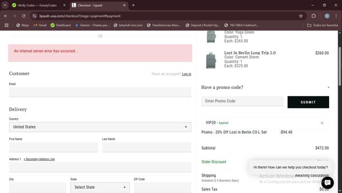Click the Yoga Green luggage thumbnail

coord(211,36)
